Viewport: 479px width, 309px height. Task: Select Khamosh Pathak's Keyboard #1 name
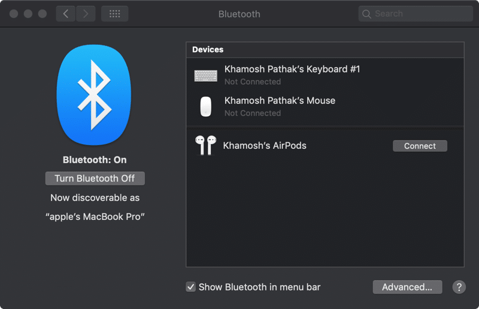coord(292,69)
